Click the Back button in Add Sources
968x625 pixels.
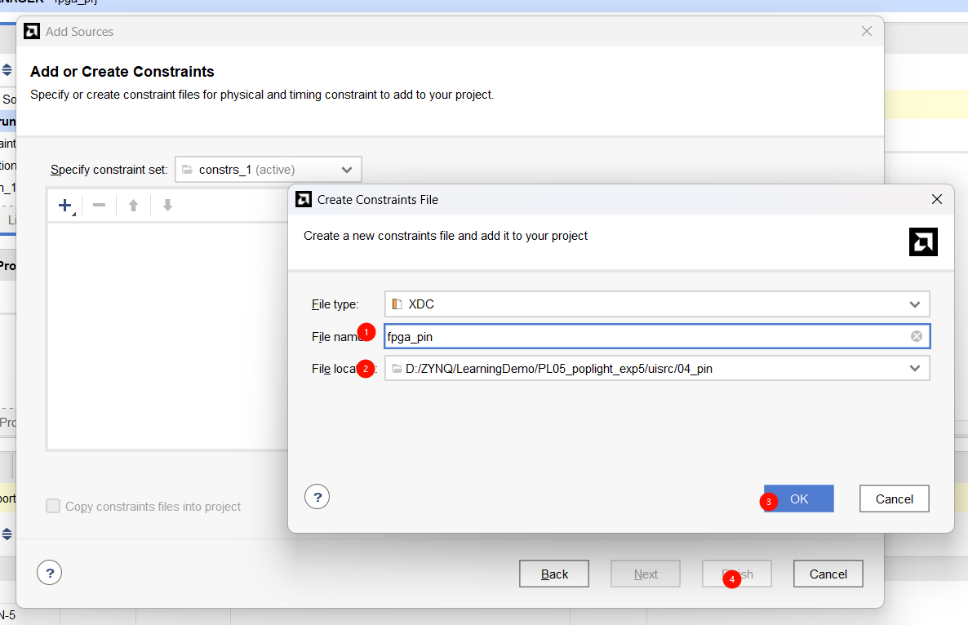click(x=554, y=574)
